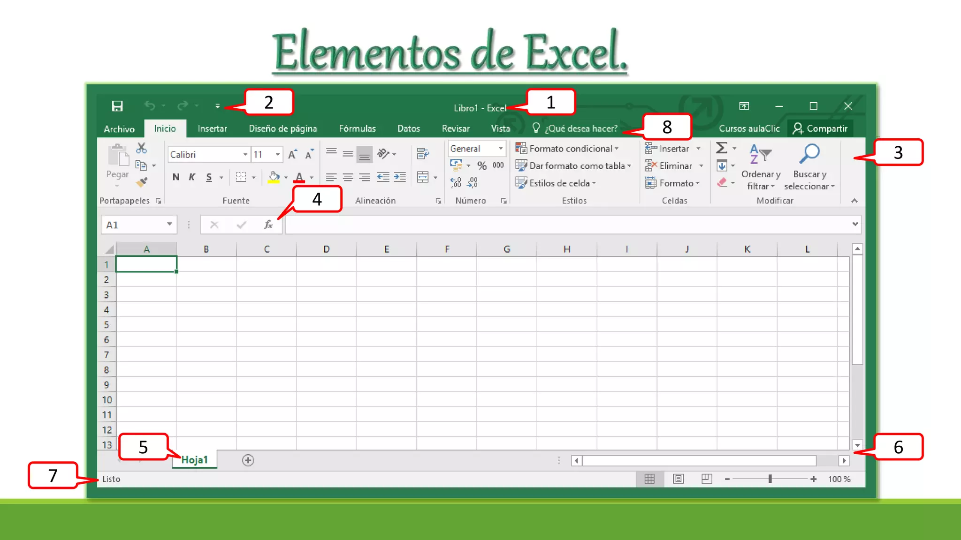
Task: Select the Hoja1 sheet tab
Action: click(194, 460)
